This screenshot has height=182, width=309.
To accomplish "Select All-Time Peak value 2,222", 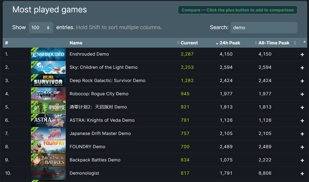I will [265, 160].
